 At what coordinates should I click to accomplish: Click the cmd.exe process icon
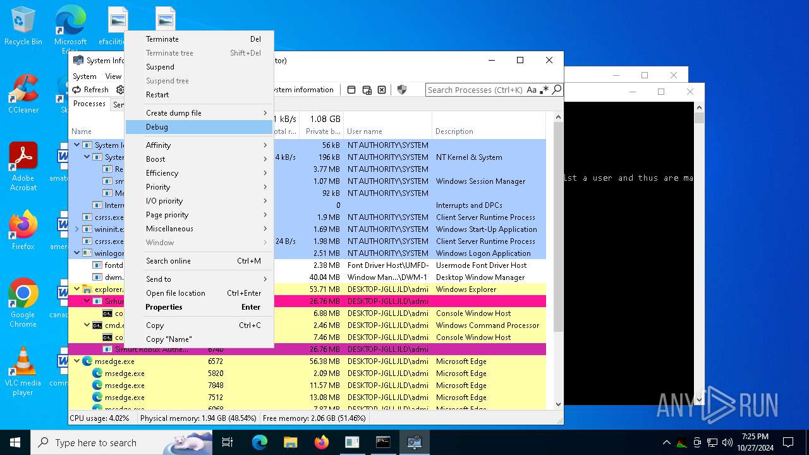click(x=97, y=325)
